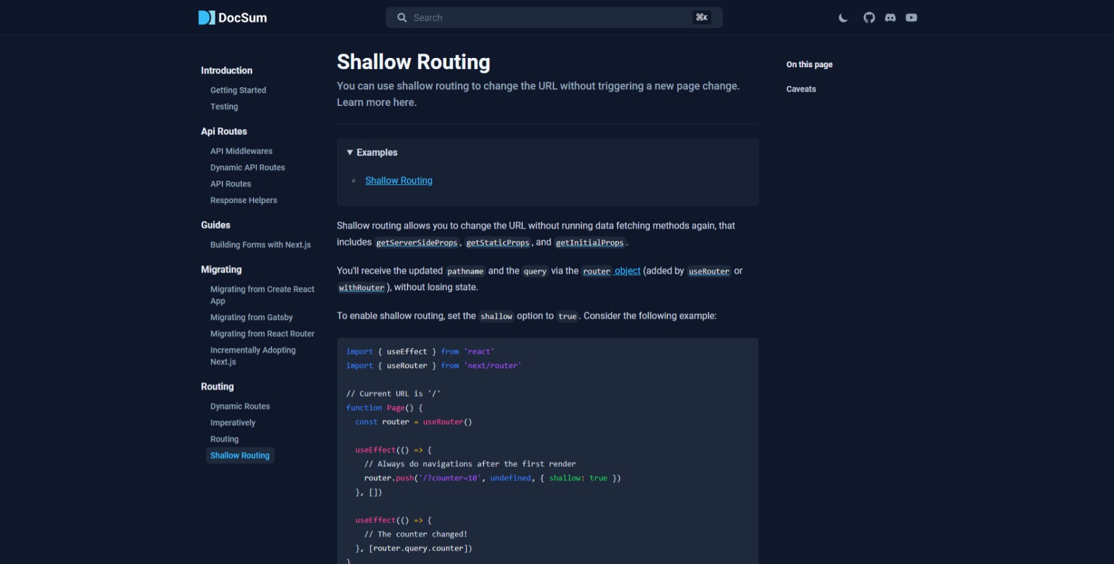Click the Introduction section heading
Image resolution: width=1114 pixels, height=564 pixels.
[x=227, y=70]
